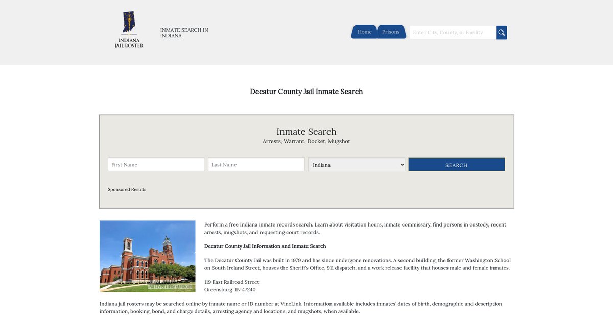Click the paragraph mentioning VineLink
Image resolution: width=613 pixels, height=317 pixels.
point(300,307)
